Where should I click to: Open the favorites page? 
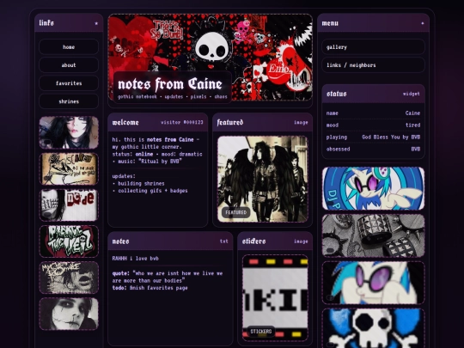(x=69, y=83)
